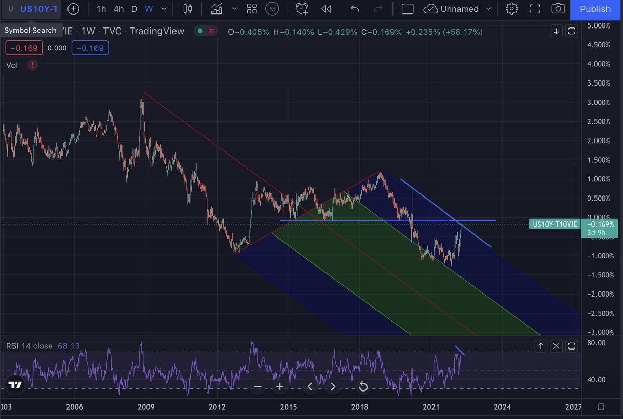Undo the last chart action
623x419 pixels.
(355, 9)
